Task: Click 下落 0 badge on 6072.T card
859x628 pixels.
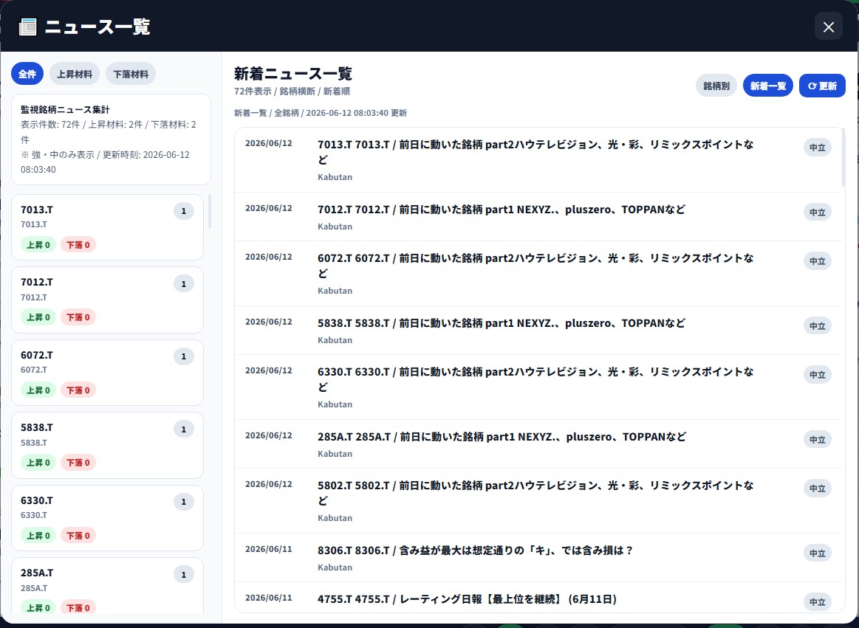Action: 78,390
